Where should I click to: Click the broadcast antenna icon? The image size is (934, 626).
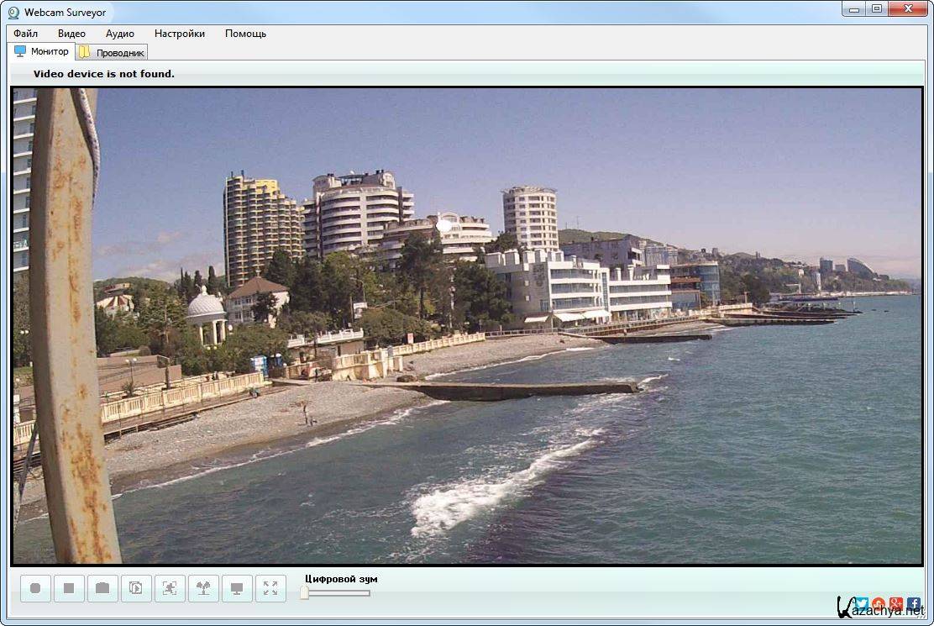(x=203, y=589)
